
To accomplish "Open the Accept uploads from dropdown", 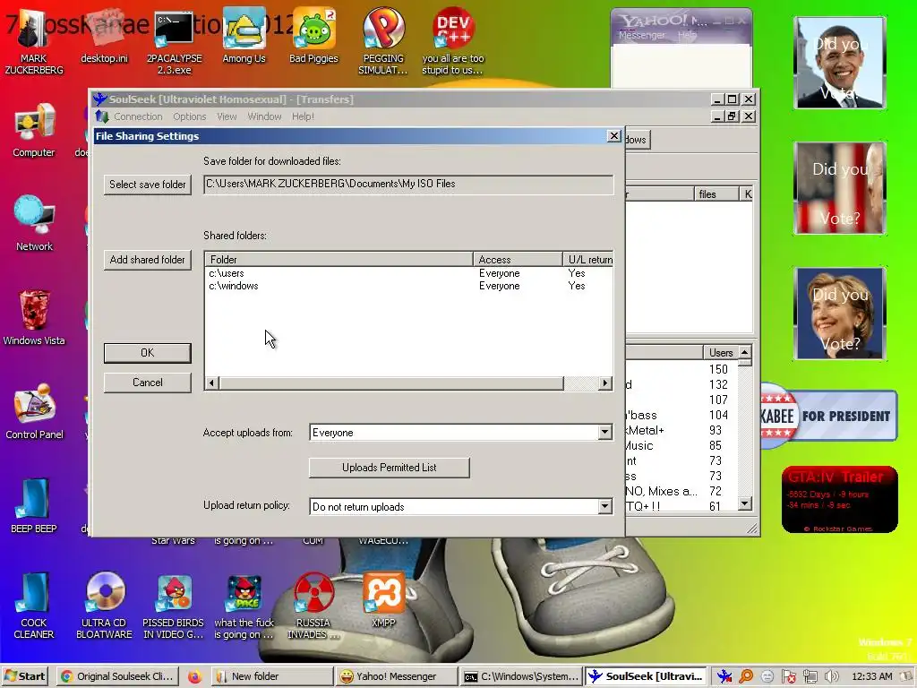I will click(x=605, y=433).
